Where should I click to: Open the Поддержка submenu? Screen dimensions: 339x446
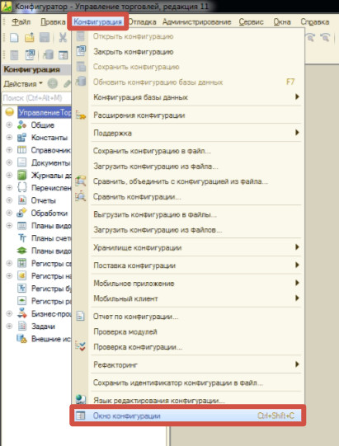188,133
